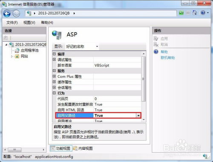Expand the 网站 tree node
Viewport: 213px width, 162px height.
coord(12,57)
